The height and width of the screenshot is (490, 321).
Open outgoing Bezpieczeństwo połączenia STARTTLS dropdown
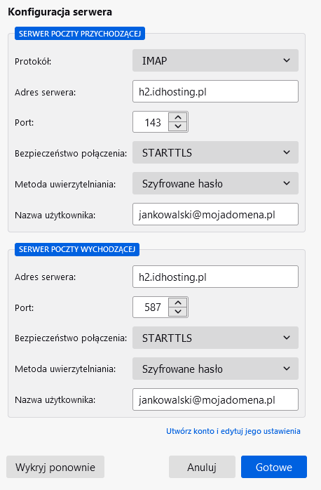coord(215,338)
